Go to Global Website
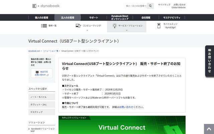214x134 pixels. point(179,7)
